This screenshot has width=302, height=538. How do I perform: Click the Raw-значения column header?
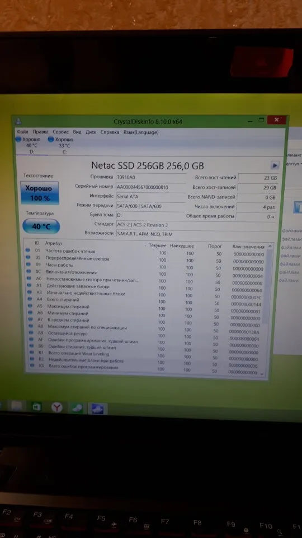(248, 247)
